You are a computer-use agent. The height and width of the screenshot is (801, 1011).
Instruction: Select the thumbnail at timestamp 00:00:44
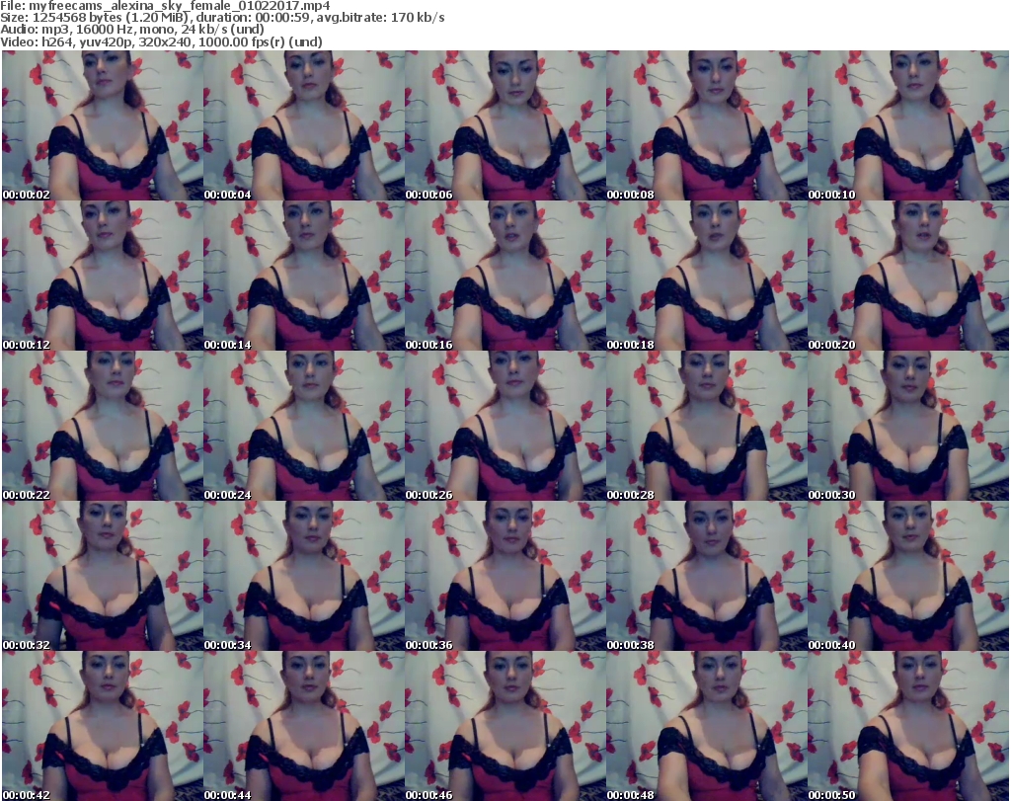[x=304, y=726]
